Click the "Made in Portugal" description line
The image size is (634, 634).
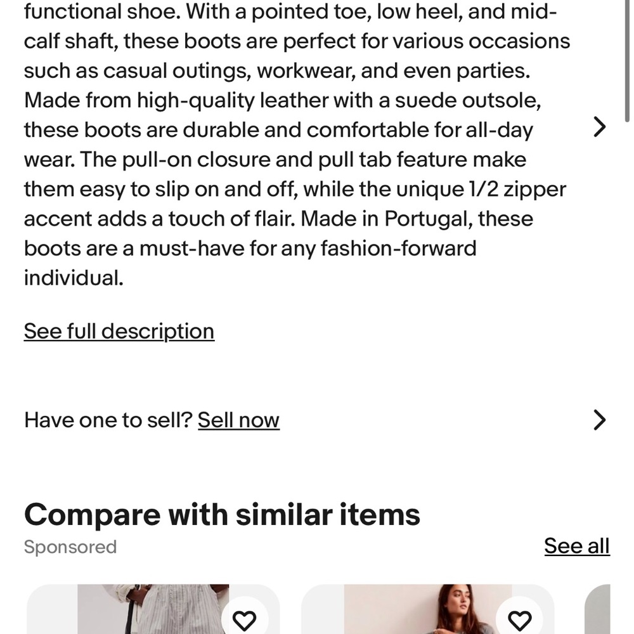click(x=278, y=219)
